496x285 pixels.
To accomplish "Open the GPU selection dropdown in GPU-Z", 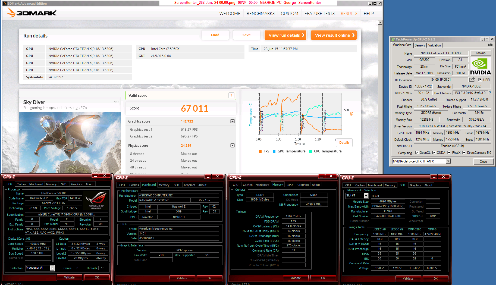I will 448,161.
